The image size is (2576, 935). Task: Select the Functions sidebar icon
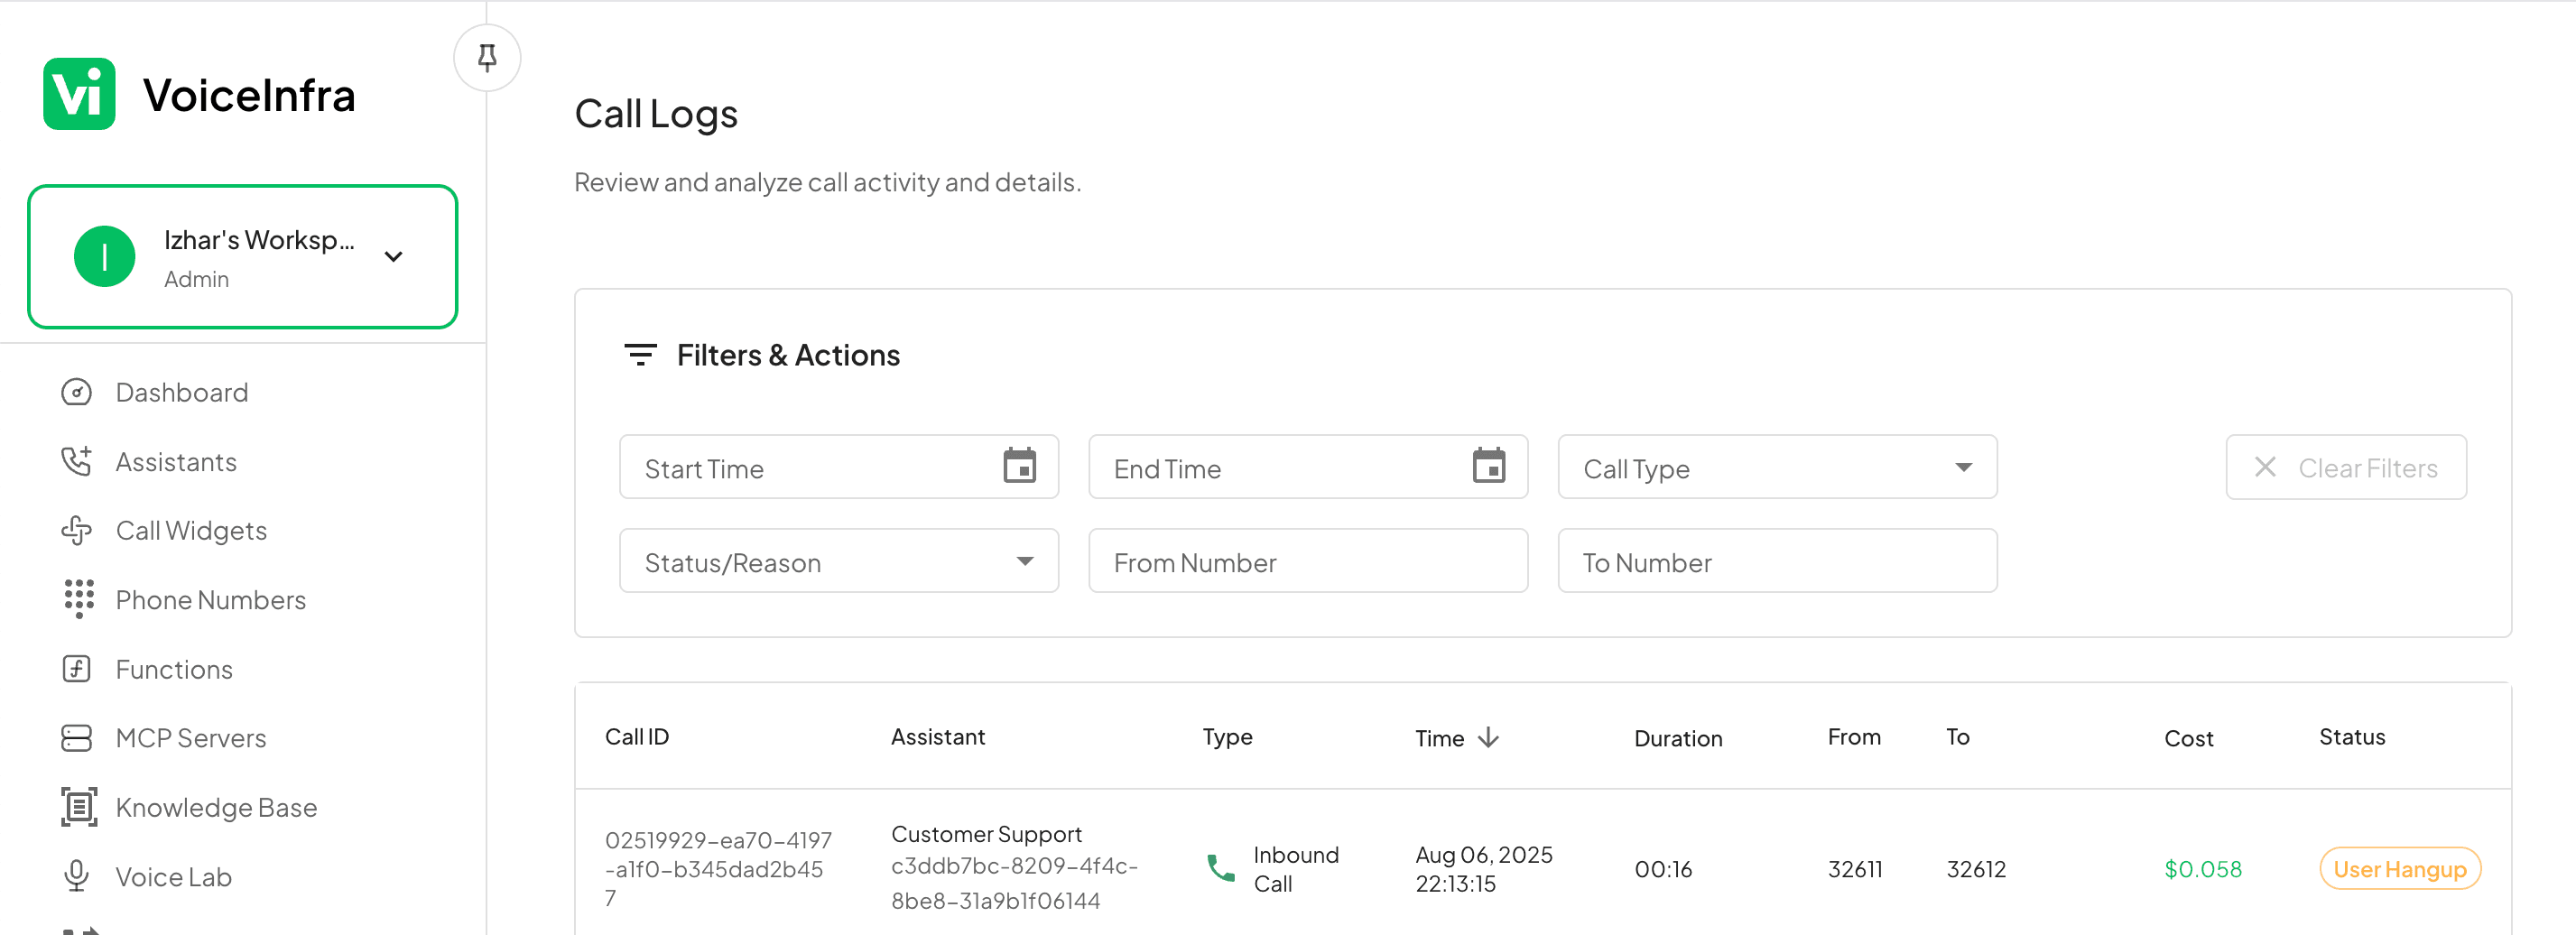pos(77,669)
